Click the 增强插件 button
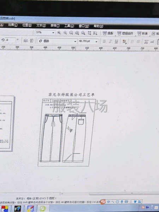This screenshot has height=212, width=159. (125, 33)
